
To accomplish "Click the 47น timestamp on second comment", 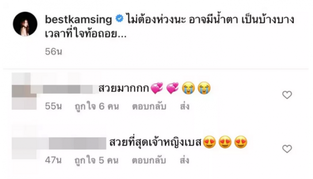I will pos(53,160).
